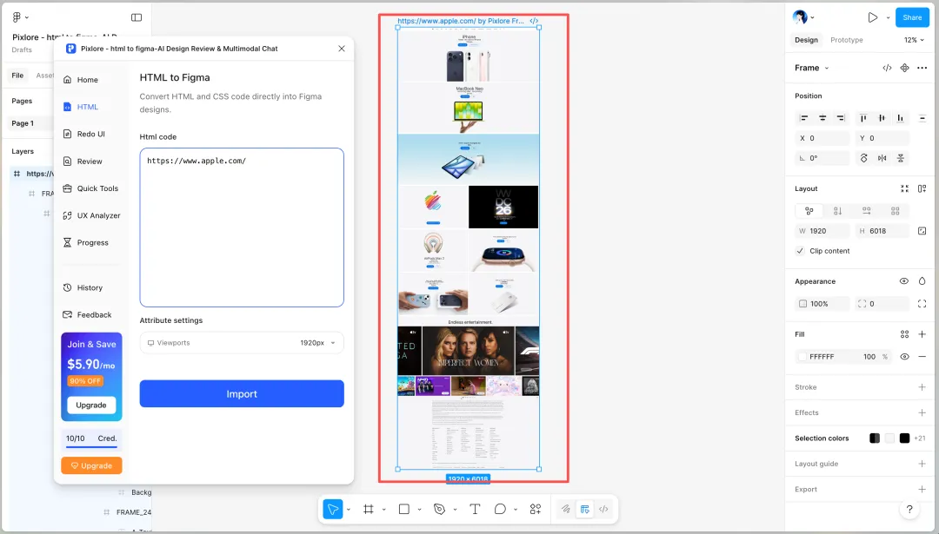Click align left icon
This screenshot has height=534, width=939.
pos(804,118)
